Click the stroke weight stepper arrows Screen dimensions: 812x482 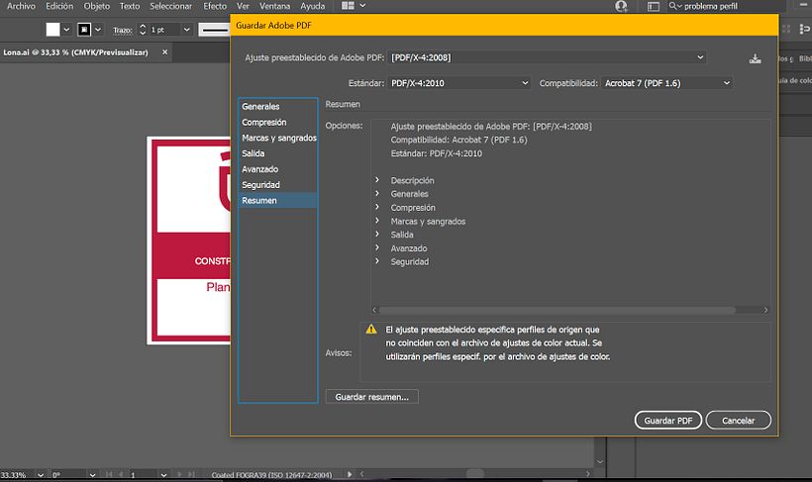(143, 30)
